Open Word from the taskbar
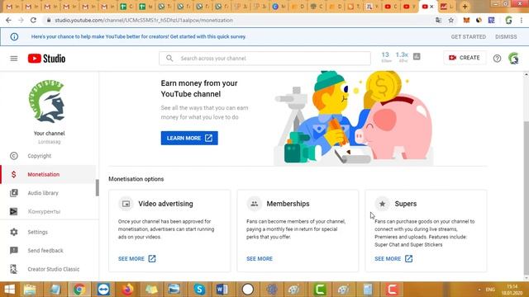This screenshot has height=297, width=529. tap(222, 290)
